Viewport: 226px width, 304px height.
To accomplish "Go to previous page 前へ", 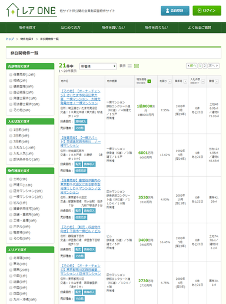I will click(x=192, y=65).
